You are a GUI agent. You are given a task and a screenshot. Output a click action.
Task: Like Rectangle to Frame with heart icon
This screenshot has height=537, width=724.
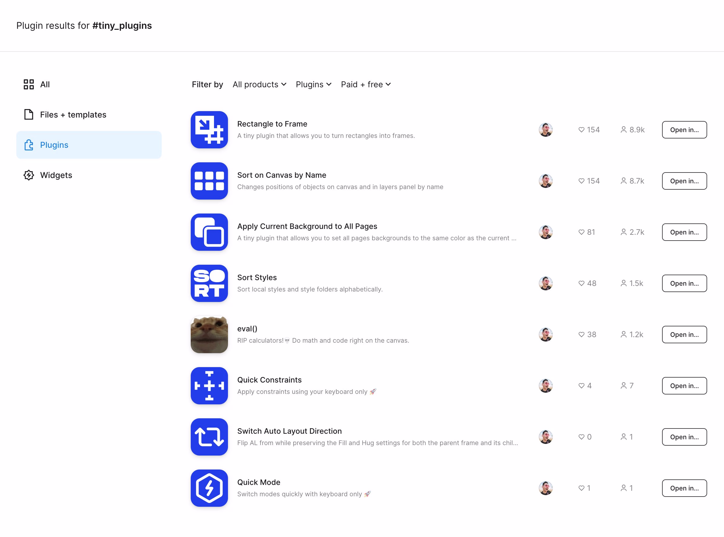[x=581, y=130]
